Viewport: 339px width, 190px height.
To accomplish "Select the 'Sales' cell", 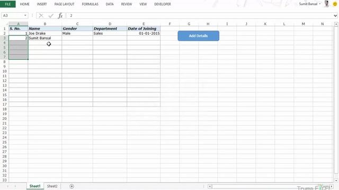I will [110, 33].
